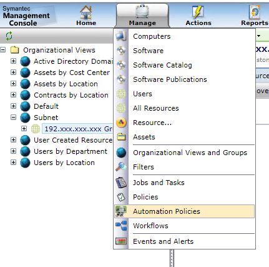Viewport: 269px width, 267px height.
Task: Click the colorful icon beside Resource...
Action: click(x=121, y=123)
